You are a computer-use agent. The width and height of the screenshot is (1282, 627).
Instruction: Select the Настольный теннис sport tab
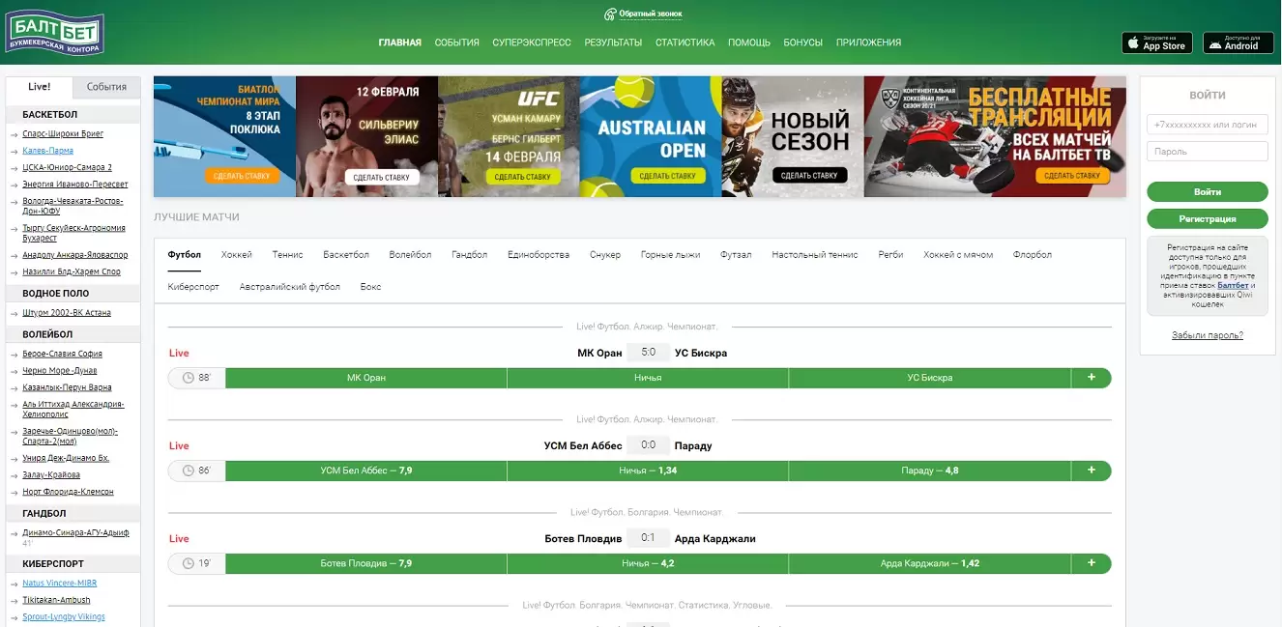click(x=815, y=255)
